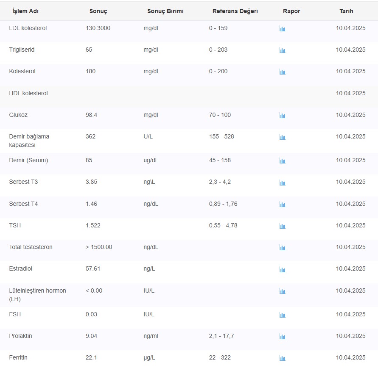Click the Ferritin result 22.1
The height and width of the screenshot is (368, 378).
click(91, 357)
